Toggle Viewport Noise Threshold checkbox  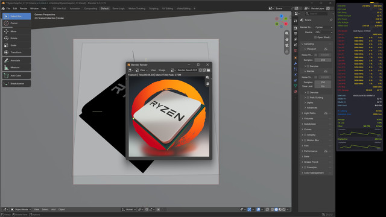click(x=316, y=55)
